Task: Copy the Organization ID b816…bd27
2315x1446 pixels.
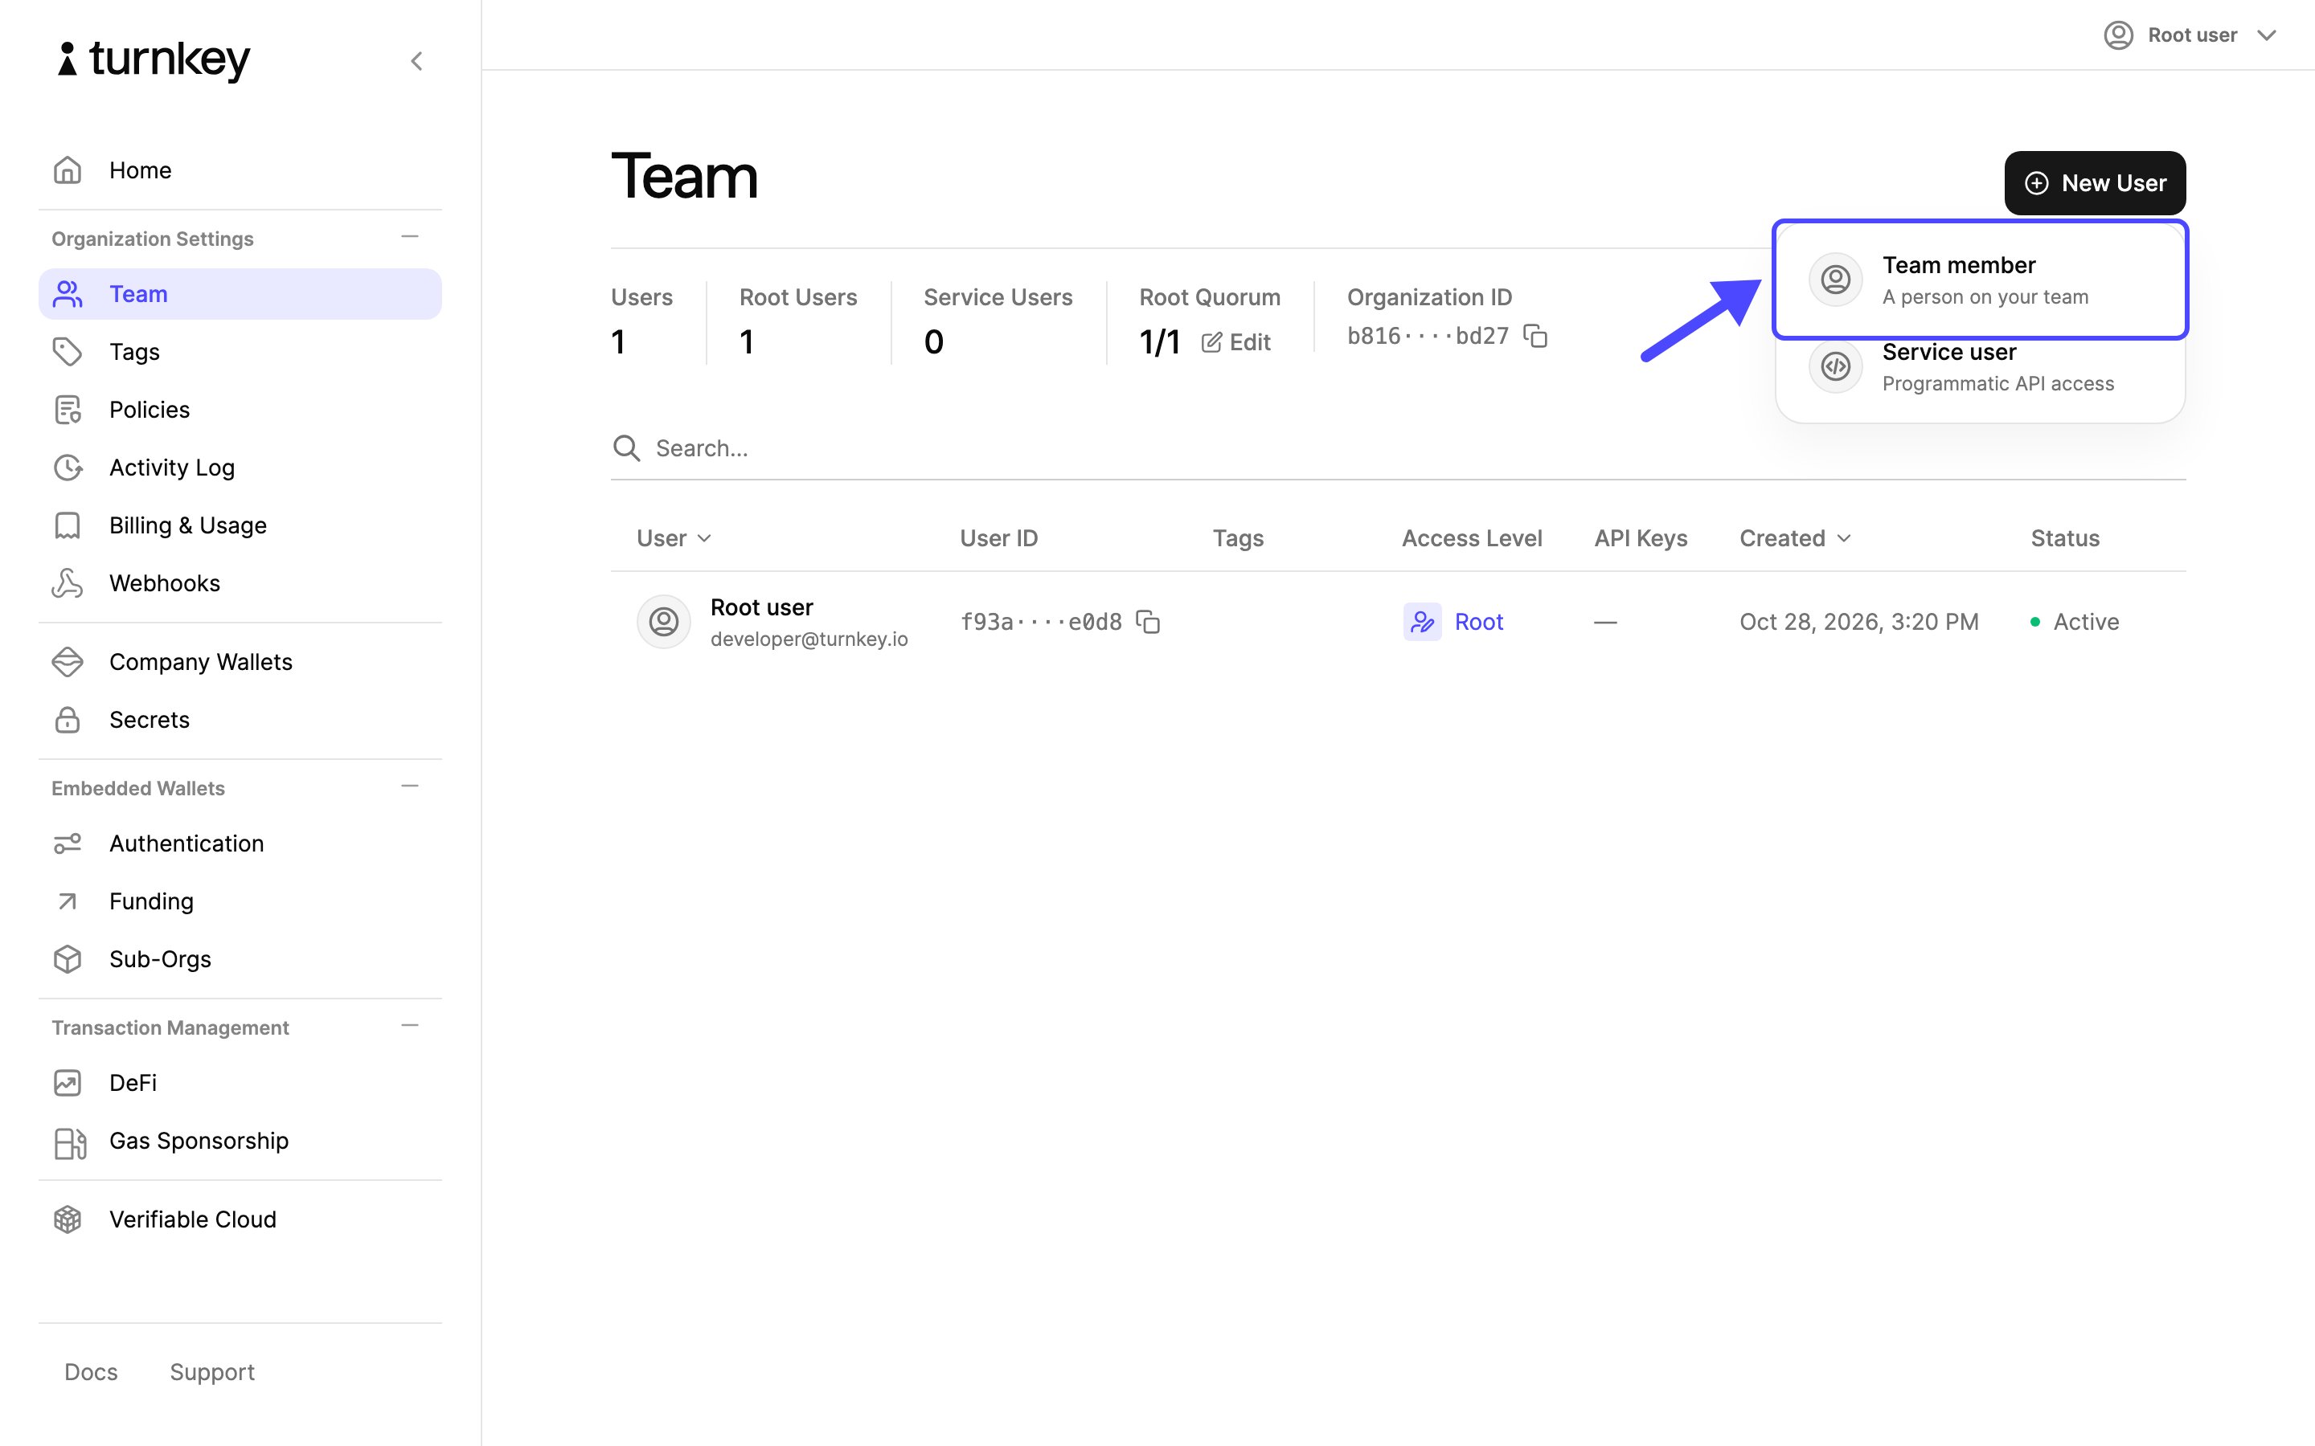Action: coord(1535,336)
